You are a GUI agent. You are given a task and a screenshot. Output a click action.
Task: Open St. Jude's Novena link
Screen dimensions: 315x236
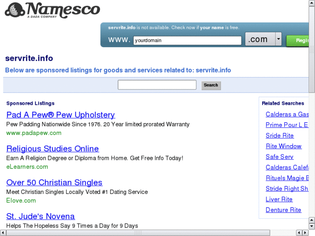tap(40, 217)
